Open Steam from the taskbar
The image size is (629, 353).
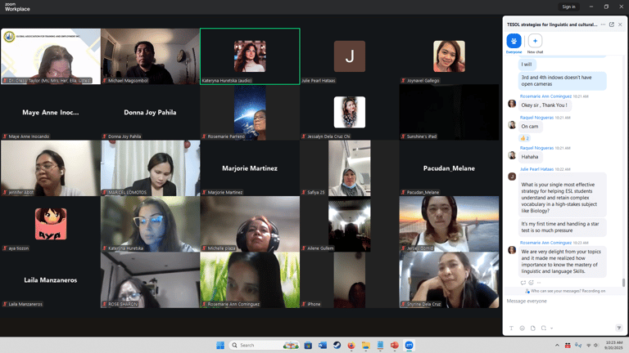point(337,345)
